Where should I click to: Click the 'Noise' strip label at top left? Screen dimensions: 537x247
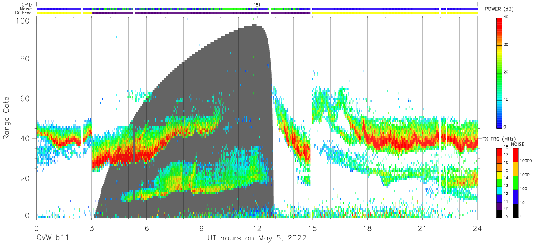26,9
